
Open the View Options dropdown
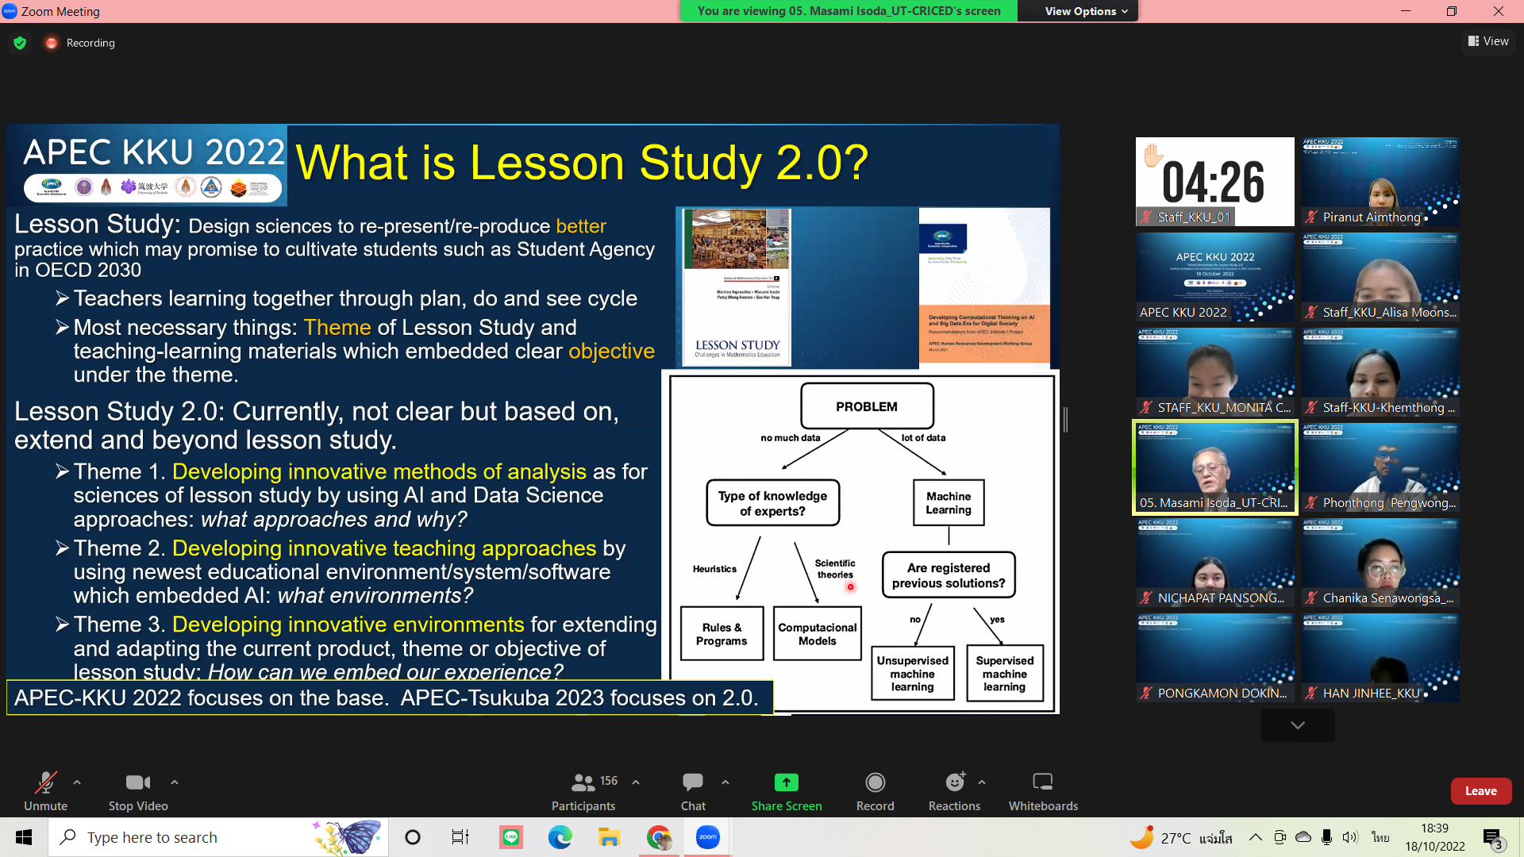point(1085,11)
